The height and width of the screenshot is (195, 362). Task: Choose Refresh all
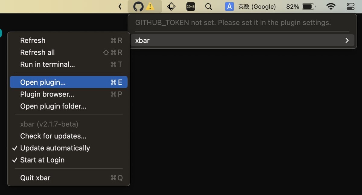pos(69,52)
